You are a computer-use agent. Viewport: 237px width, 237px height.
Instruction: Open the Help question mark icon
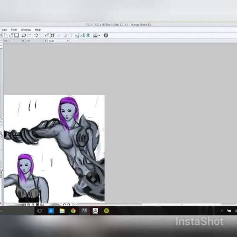tap(106, 35)
